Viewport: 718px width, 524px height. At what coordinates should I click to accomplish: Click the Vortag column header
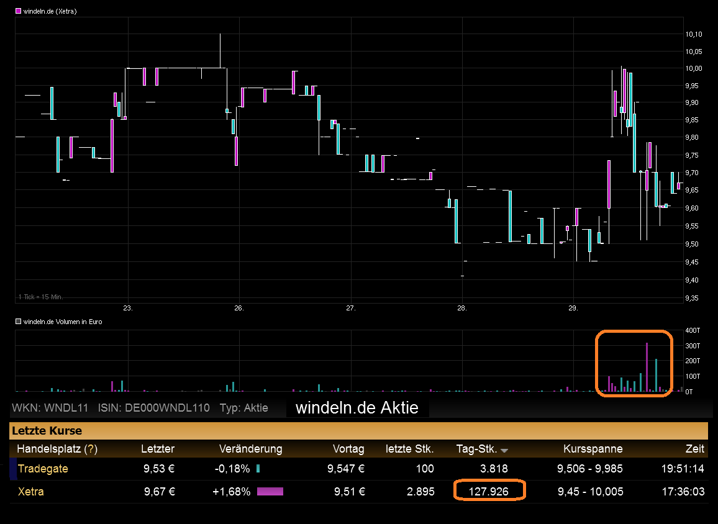[348, 449]
